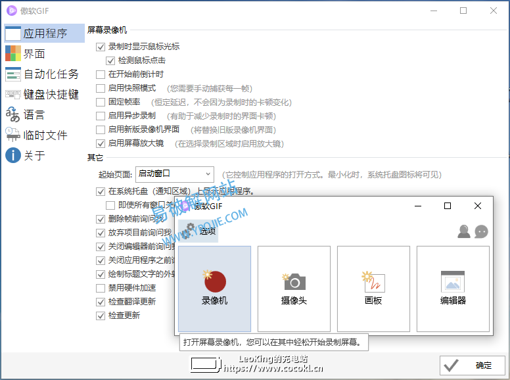Toggle 在系统托盘显示应用程序 checkbox
This screenshot has width=510, height=380.
(x=101, y=191)
